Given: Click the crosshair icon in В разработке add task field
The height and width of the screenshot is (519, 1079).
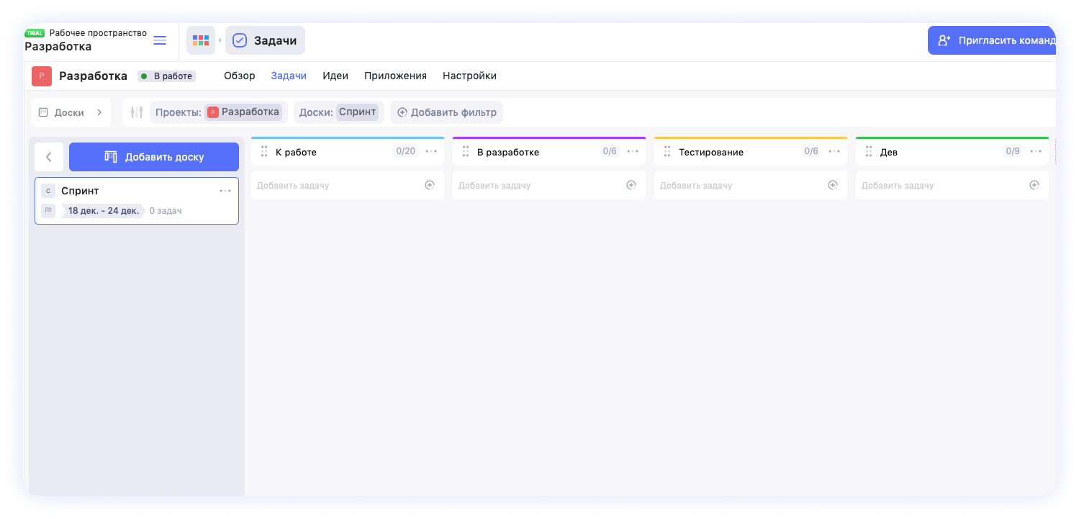Looking at the screenshot, I should [631, 185].
